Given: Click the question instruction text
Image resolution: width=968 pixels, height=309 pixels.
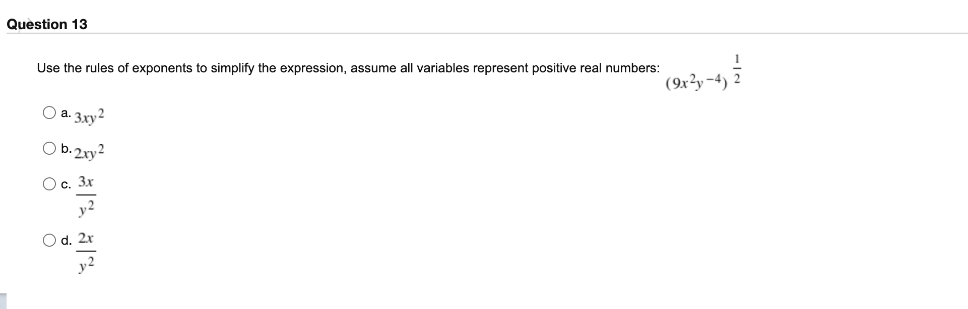Looking at the screenshot, I should click(x=348, y=67).
